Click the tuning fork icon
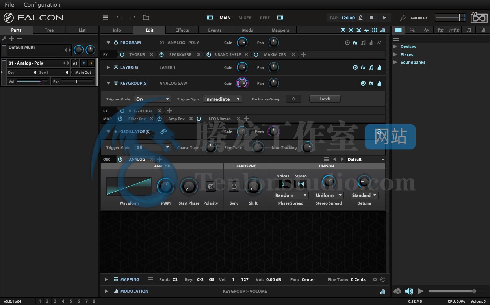The image size is (490, 305). tap(403, 18)
